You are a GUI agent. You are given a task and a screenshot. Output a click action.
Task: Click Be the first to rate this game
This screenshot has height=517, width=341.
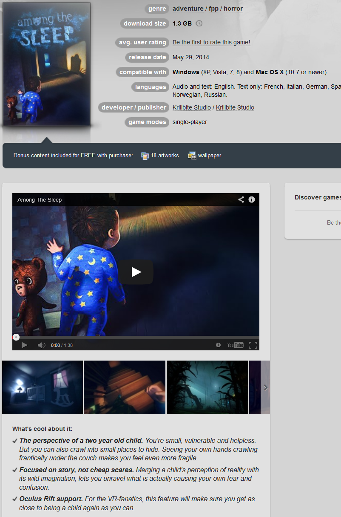click(x=211, y=42)
